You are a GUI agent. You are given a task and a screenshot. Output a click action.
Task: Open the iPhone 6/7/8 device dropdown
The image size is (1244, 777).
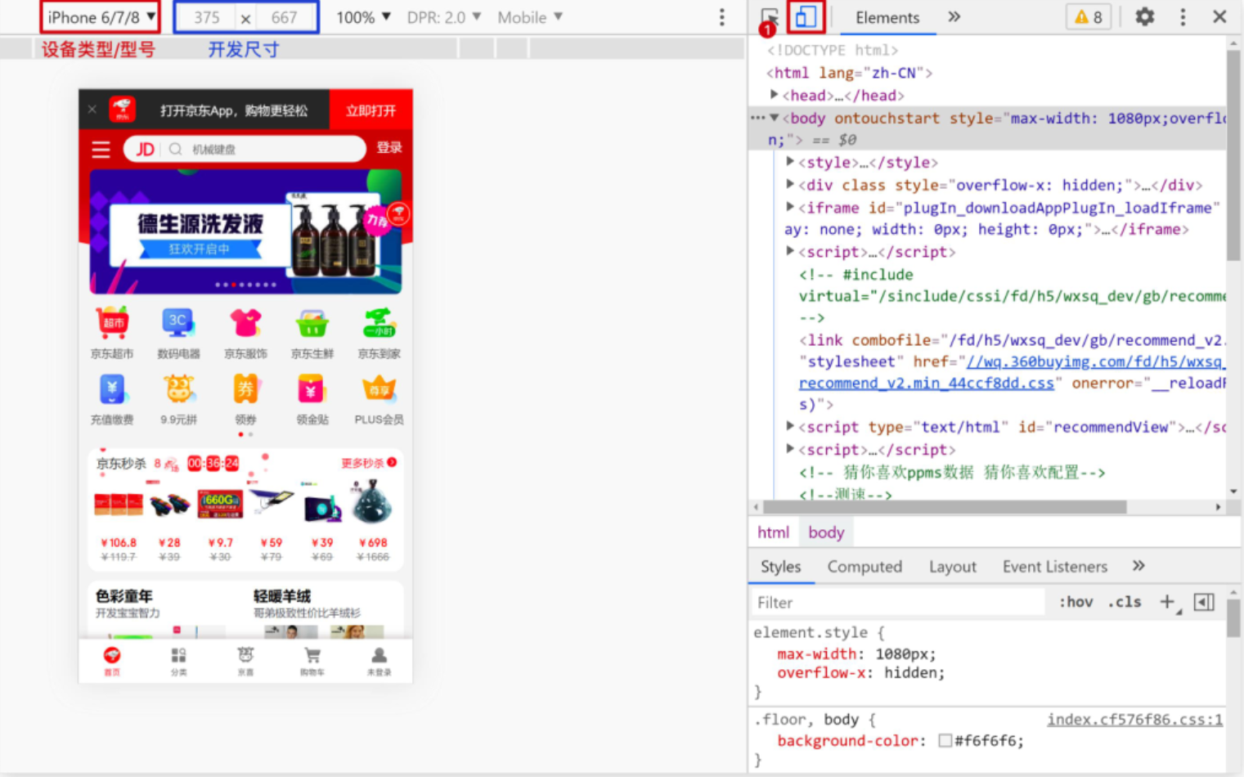click(100, 16)
